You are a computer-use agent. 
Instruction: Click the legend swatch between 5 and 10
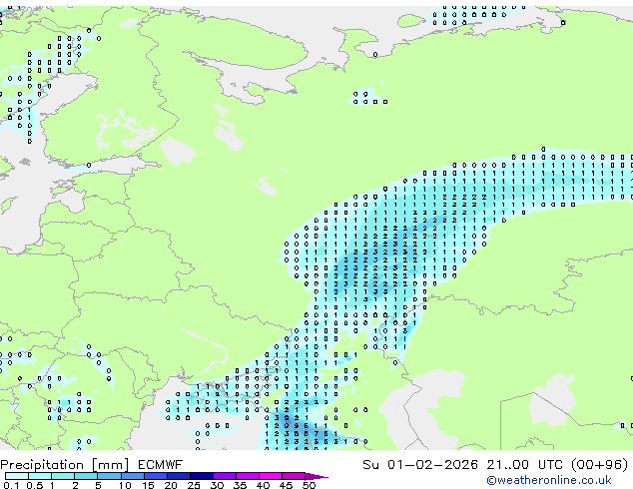point(110,476)
